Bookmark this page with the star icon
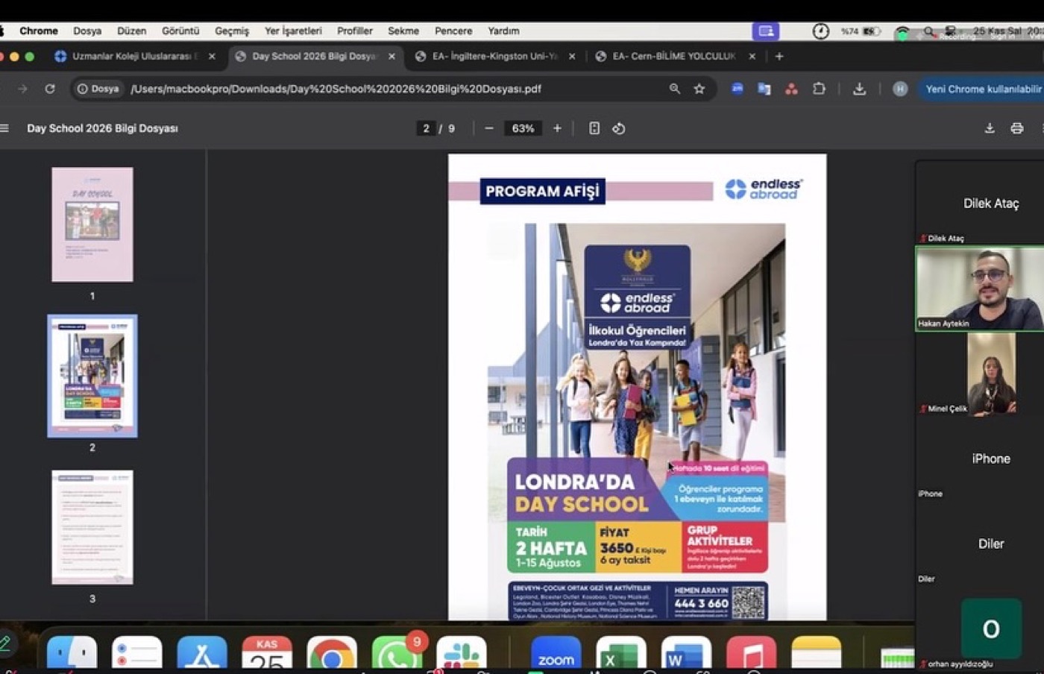The image size is (1044, 674). coord(699,89)
